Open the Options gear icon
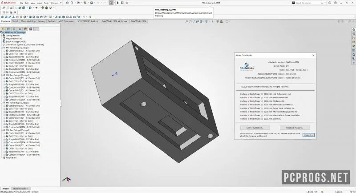The image size is (356, 193). tap(127, 3)
